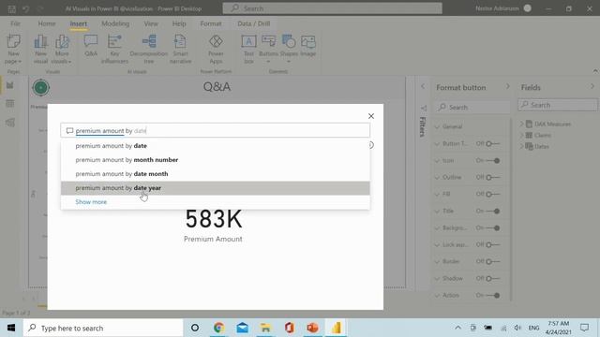Image resolution: width=600 pixels, height=337 pixels.
Task: Expand the Claims table in Fields
Action: coord(522,135)
